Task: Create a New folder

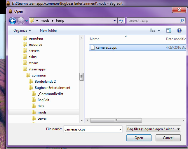Action: pyautogui.click(x=48, y=31)
